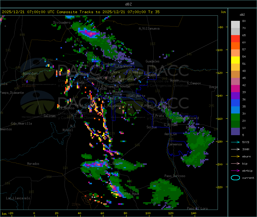Click the dBZ title at top
The image size is (257, 217).
[128, 4]
